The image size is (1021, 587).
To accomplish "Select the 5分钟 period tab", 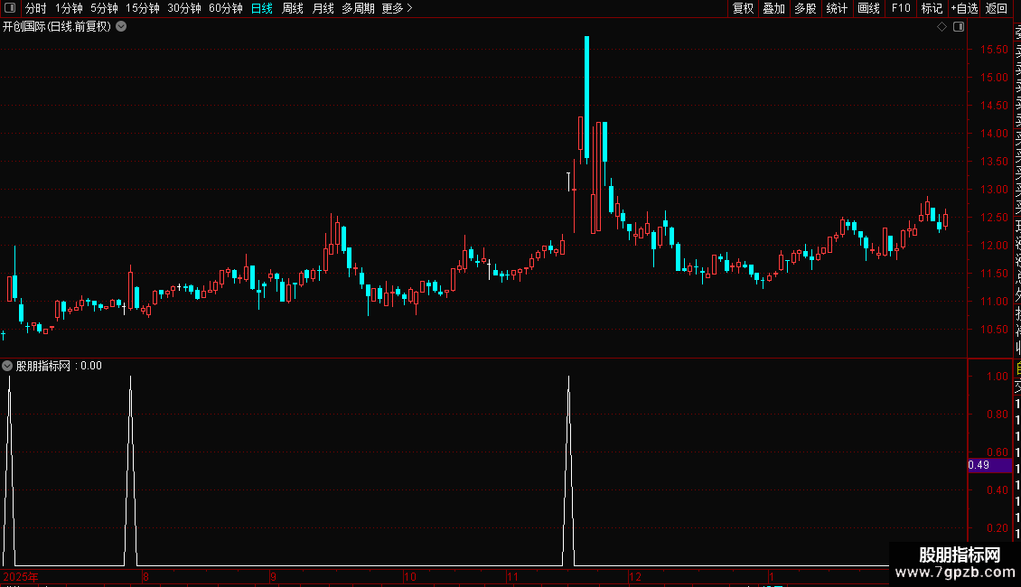I will coord(104,8).
